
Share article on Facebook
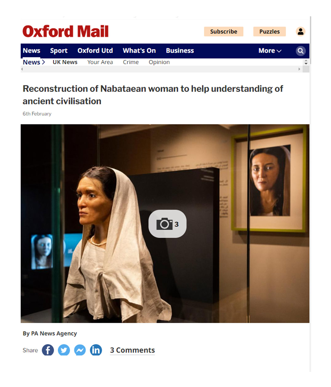click(x=48, y=350)
